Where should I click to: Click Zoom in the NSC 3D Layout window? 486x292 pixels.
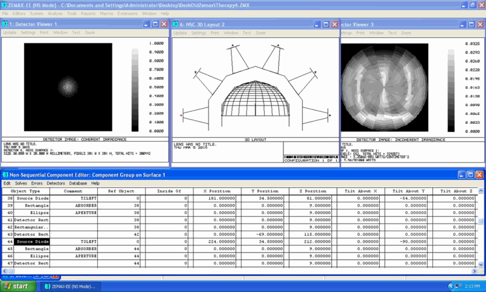(x=262, y=33)
